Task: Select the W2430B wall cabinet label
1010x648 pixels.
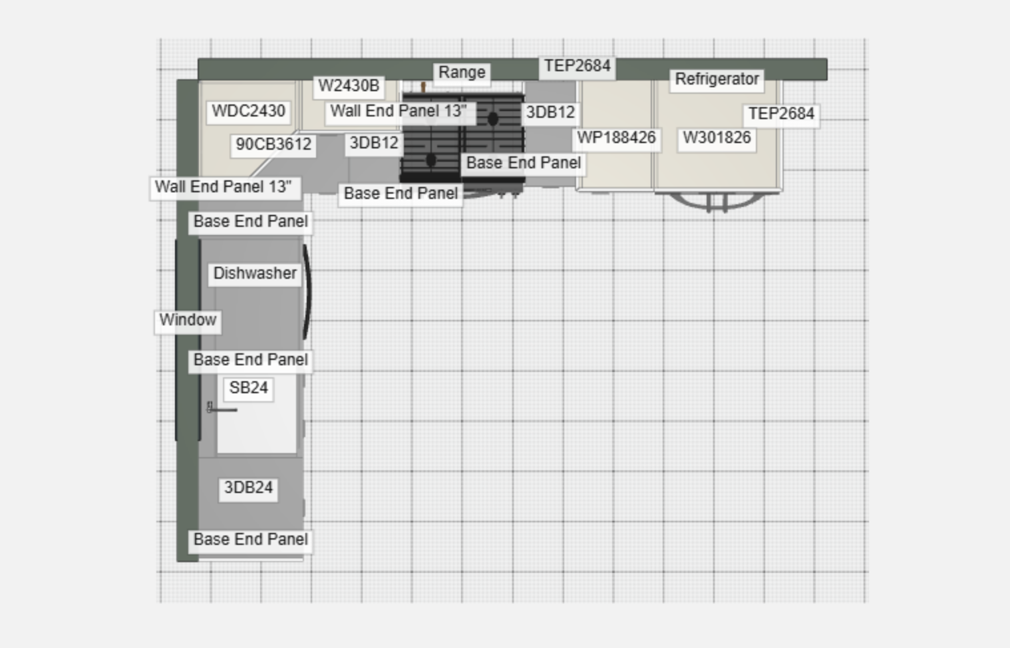Action: pos(349,86)
